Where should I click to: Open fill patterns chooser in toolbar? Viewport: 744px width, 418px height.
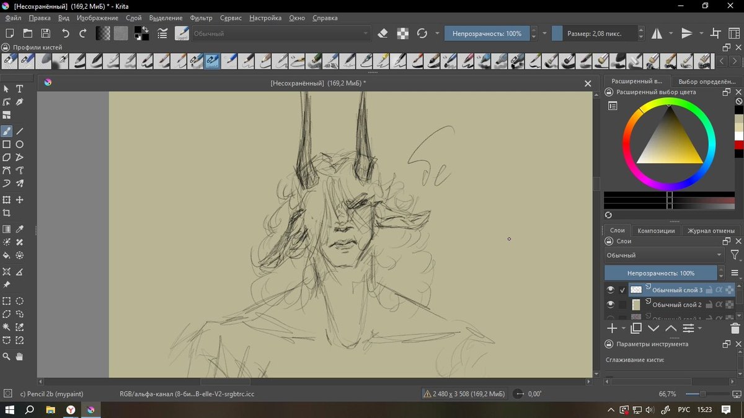coord(121,33)
